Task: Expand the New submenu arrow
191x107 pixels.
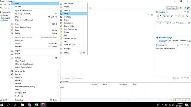Action: pos(58,4)
